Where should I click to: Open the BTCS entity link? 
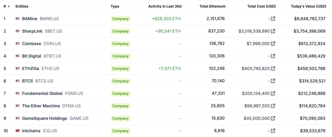(27, 81)
